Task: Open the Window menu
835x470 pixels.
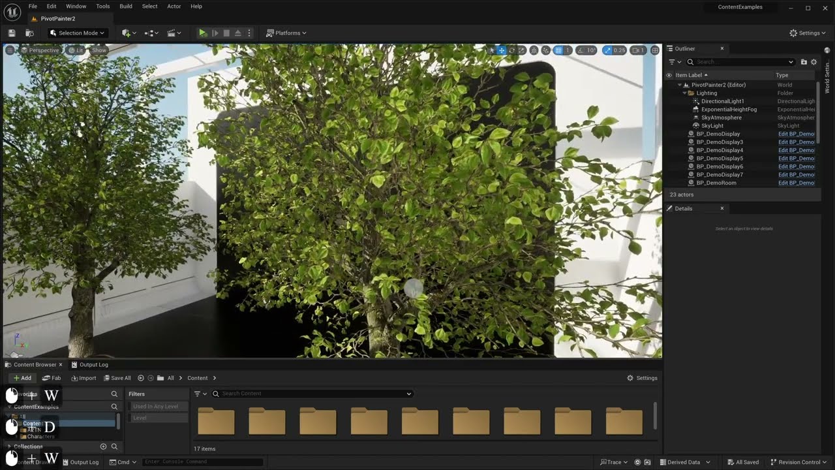Action: pyautogui.click(x=76, y=6)
